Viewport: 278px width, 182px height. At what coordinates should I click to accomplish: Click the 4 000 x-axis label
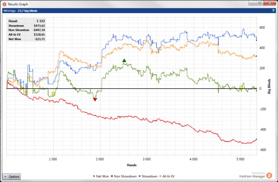[x=194, y=159]
